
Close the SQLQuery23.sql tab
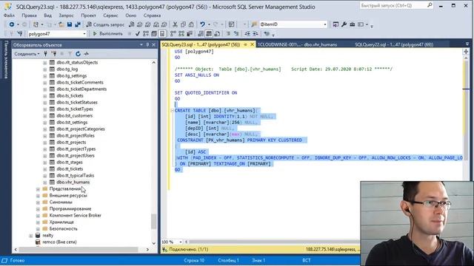(x=252, y=44)
